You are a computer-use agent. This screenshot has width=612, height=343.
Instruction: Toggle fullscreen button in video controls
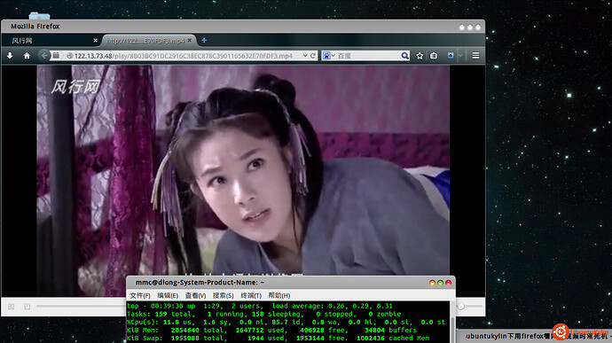pyautogui.click(x=27, y=307)
